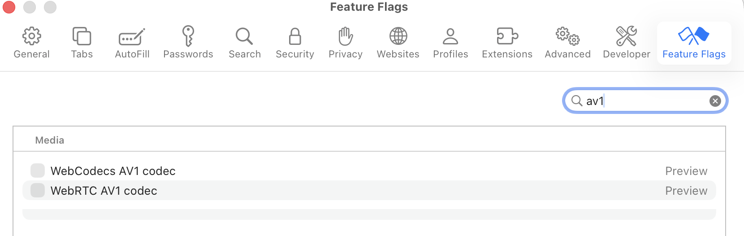Clear the av1 search field text

(x=715, y=101)
